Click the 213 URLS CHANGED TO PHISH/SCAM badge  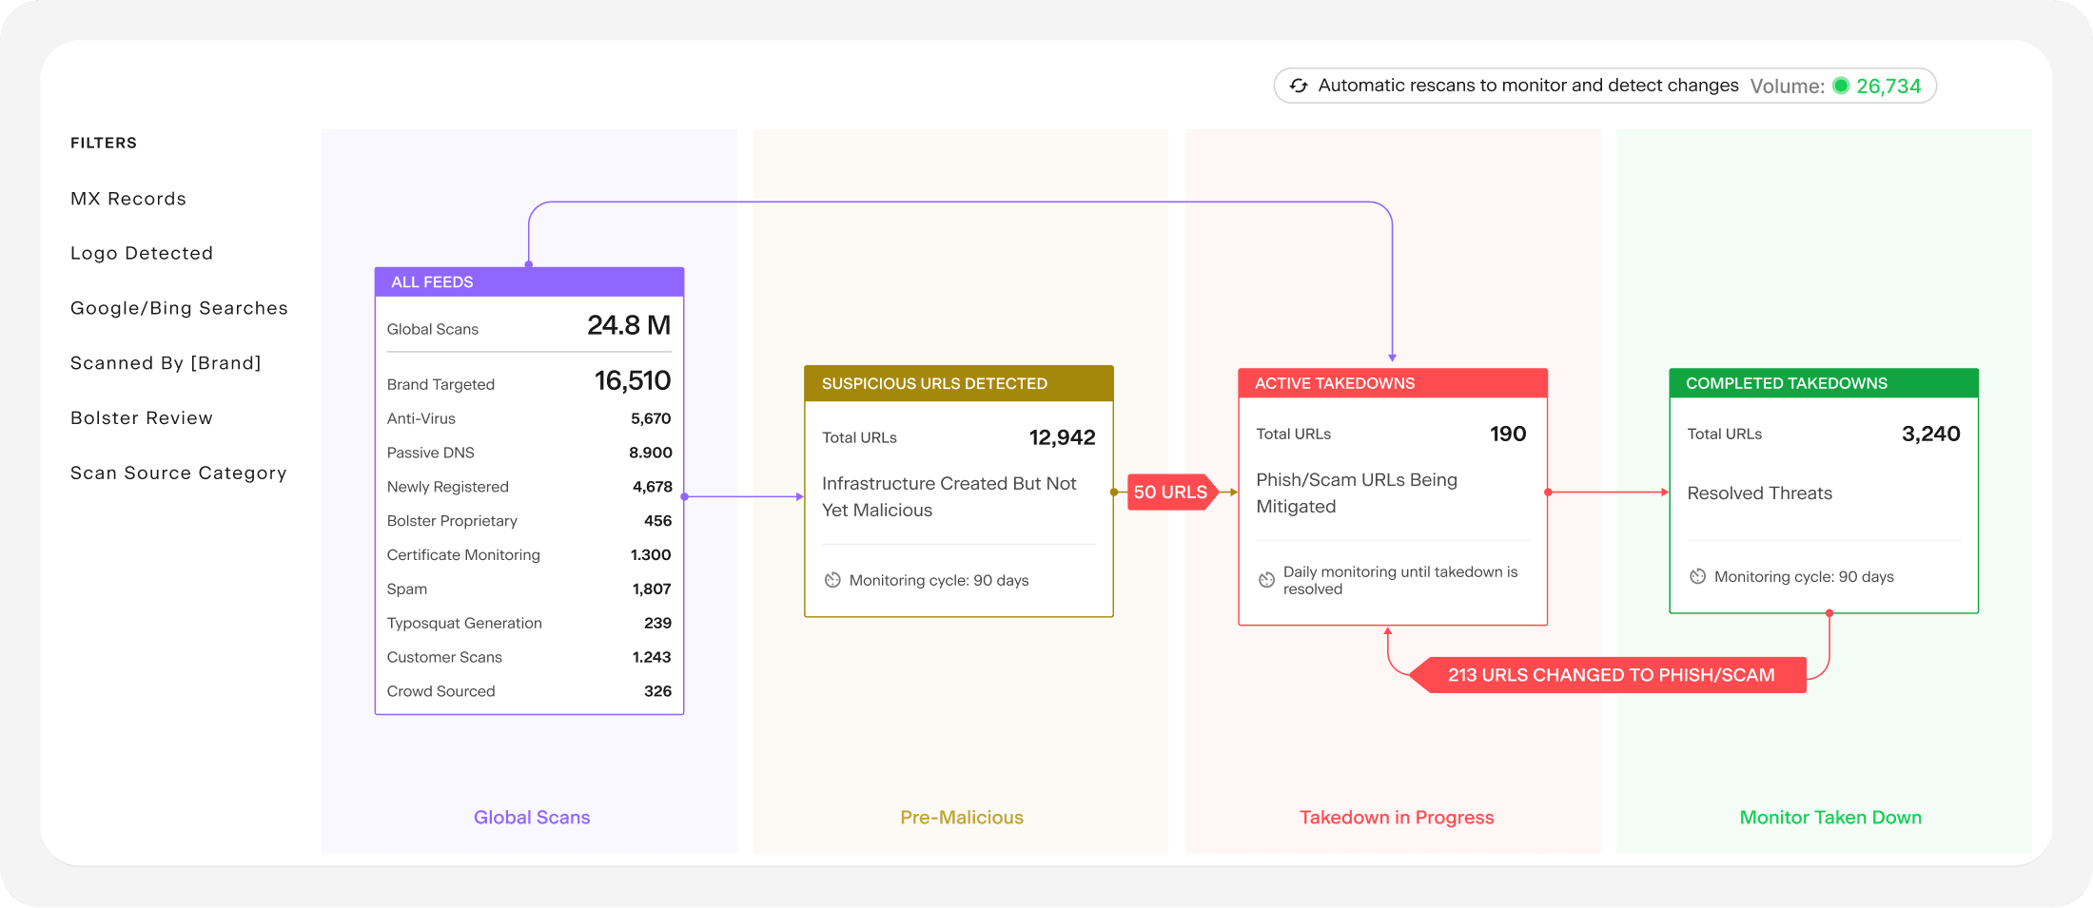(x=1612, y=674)
